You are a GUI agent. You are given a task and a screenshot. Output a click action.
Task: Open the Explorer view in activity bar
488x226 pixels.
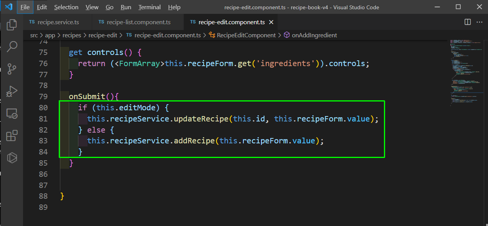(12, 25)
